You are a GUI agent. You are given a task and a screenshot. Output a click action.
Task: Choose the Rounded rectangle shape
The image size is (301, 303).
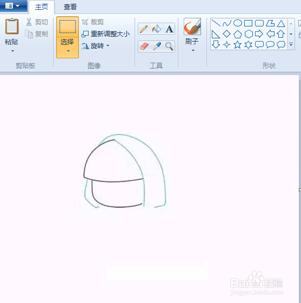[259, 23]
